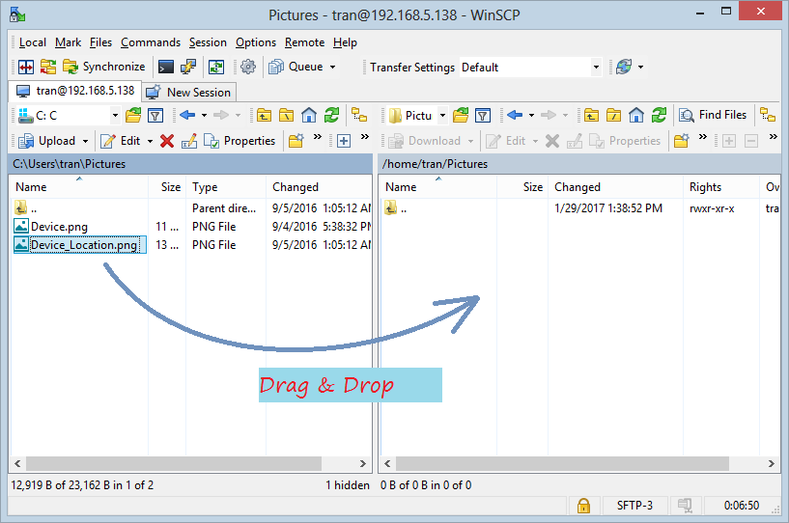
Task: Go back in remote panel history
Action: click(515, 116)
